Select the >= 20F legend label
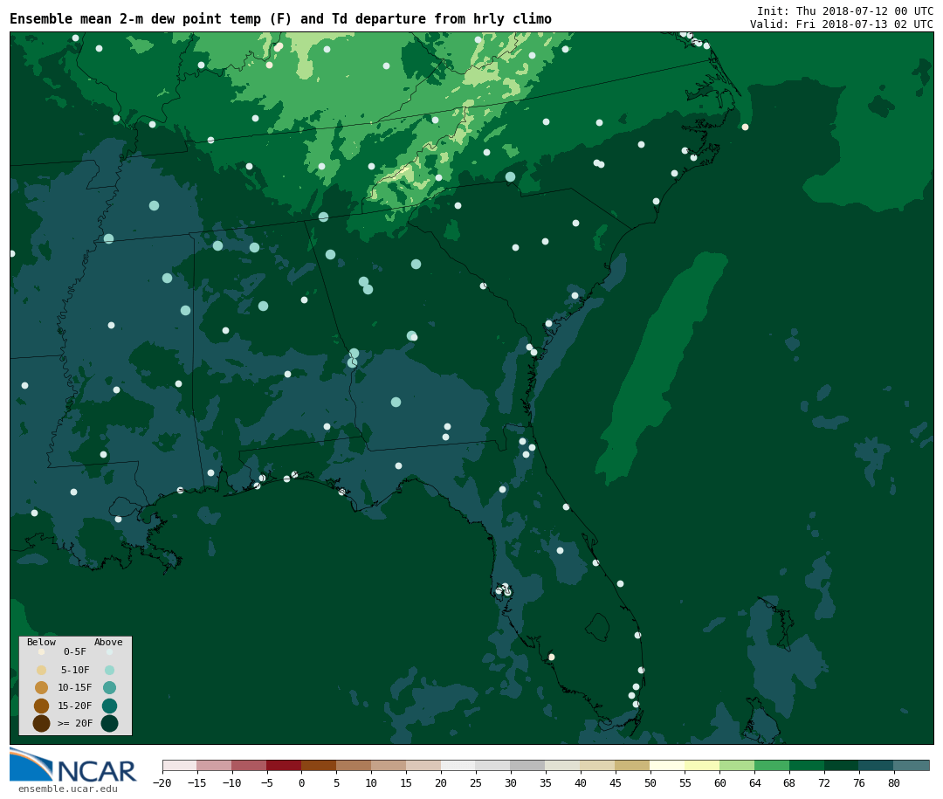943x799 pixels. click(x=75, y=723)
